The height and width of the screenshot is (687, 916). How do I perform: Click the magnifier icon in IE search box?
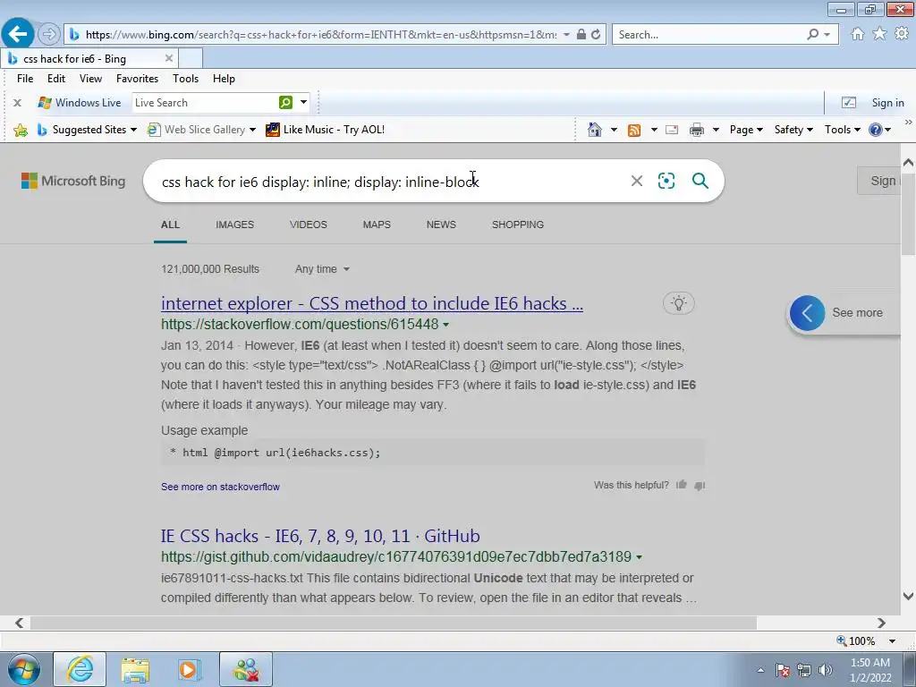pos(812,35)
